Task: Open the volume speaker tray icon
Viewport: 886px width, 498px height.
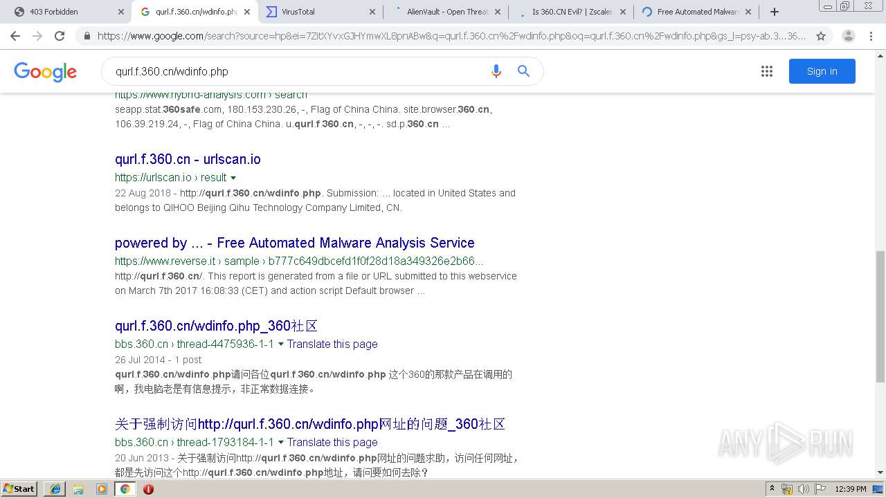Action: (x=803, y=489)
